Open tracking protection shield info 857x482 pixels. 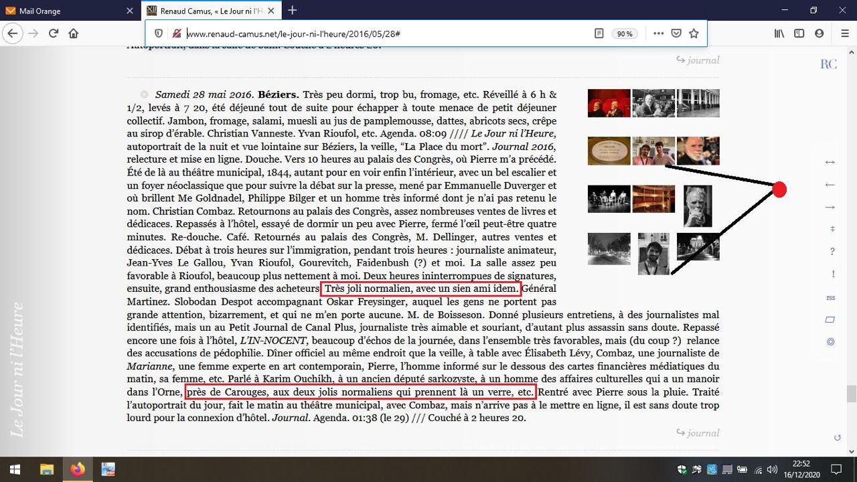[159, 33]
